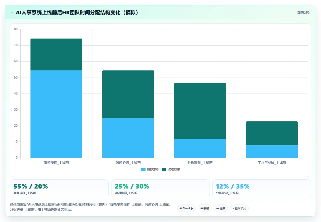Click the green segment of the 沟通协调_上线前 bar
Screen dimensions: 321x222
click(128, 94)
